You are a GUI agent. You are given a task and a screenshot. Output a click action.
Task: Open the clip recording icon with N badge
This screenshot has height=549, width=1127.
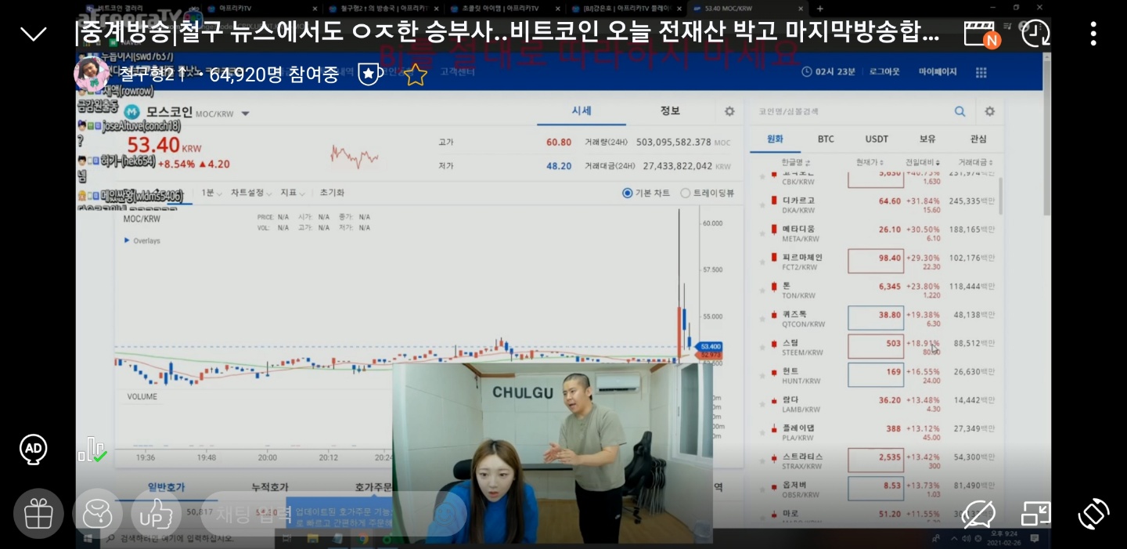tap(982, 34)
